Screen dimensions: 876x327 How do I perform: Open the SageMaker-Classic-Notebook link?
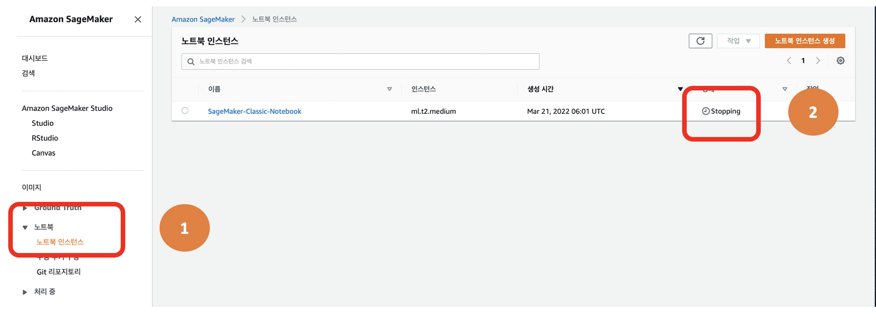255,111
